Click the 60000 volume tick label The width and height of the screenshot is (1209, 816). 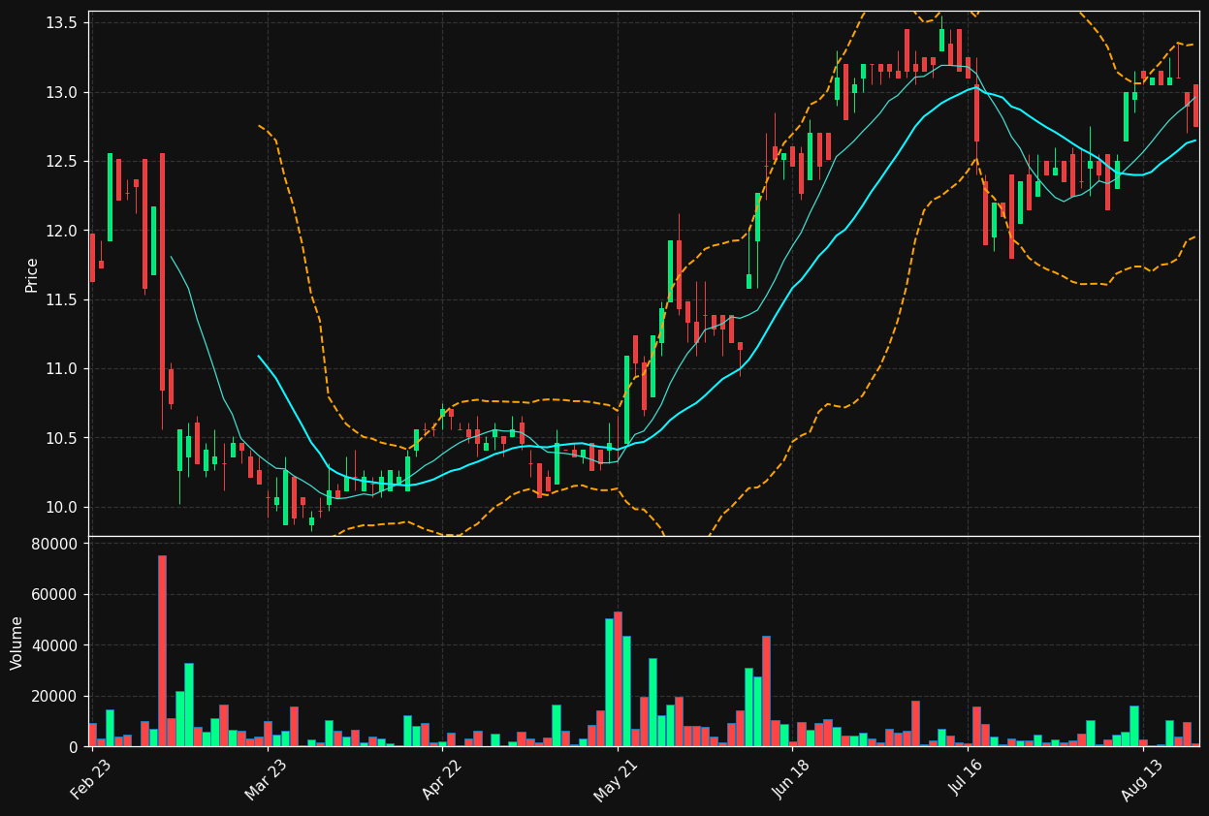[56, 595]
